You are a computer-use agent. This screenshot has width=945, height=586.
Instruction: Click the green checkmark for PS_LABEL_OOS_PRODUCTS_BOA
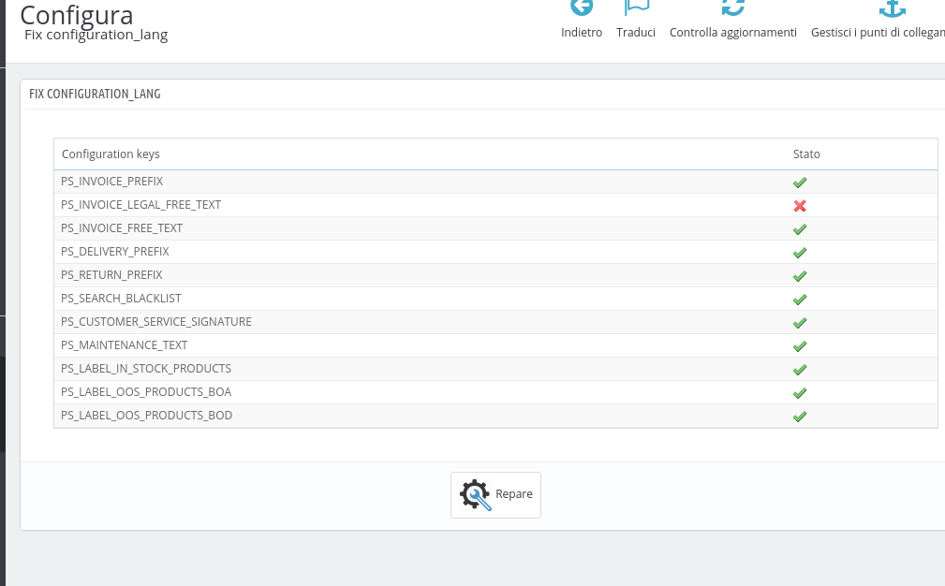tap(800, 393)
